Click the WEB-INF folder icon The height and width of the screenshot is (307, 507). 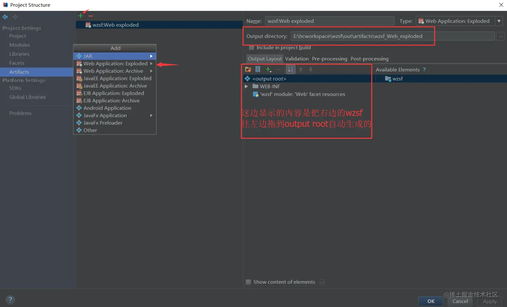point(255,86)
